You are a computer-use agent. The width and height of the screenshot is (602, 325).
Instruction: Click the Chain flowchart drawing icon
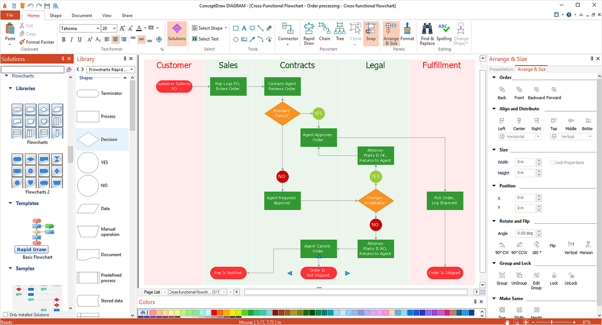coord(324,33)
